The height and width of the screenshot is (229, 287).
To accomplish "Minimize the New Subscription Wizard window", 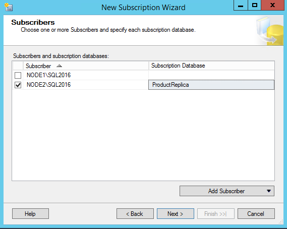I will 241,6.
